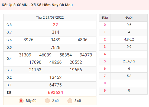Viewport: 149px width, 107px height.
Task: Click head digit 5 row in Đầu column
Action: pyautogui.click(x=105, y=61)
